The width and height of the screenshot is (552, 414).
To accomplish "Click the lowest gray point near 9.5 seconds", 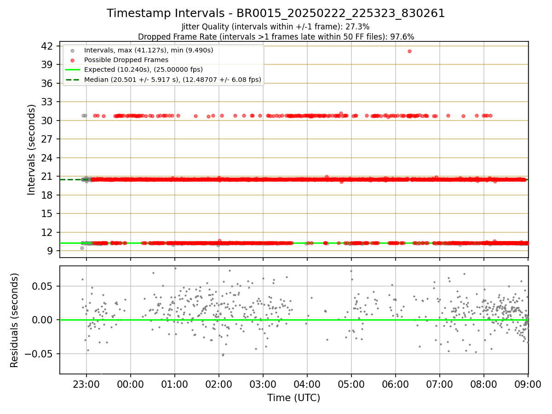I will pyautogui.click(x=82, y=248).
